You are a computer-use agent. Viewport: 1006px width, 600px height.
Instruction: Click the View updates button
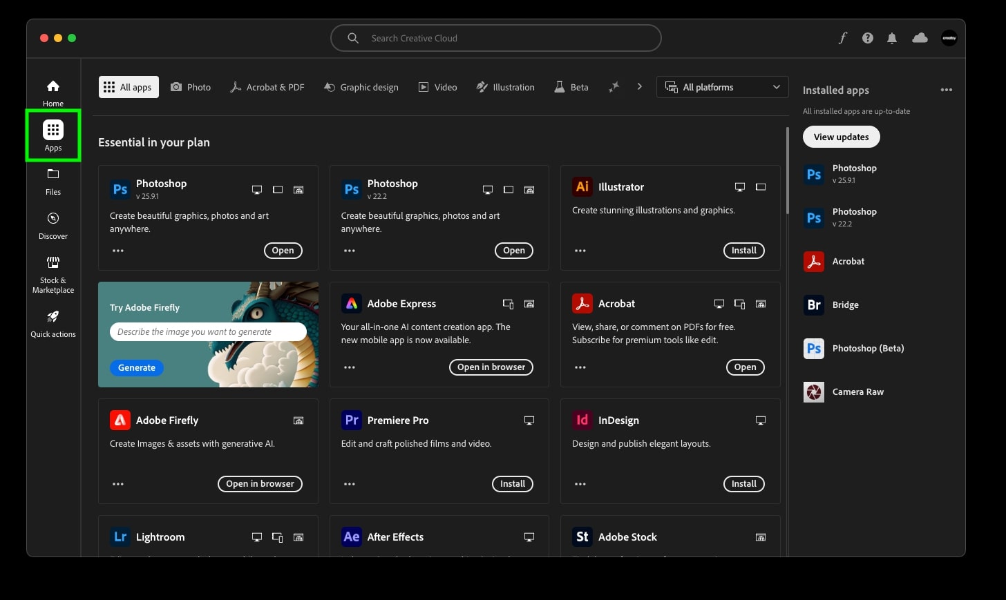point(841,137)
